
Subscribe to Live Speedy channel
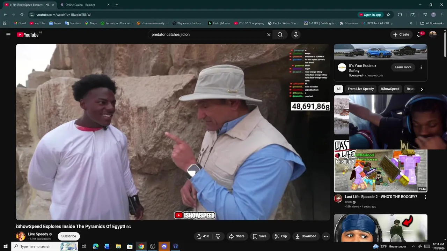coord(68,236)
